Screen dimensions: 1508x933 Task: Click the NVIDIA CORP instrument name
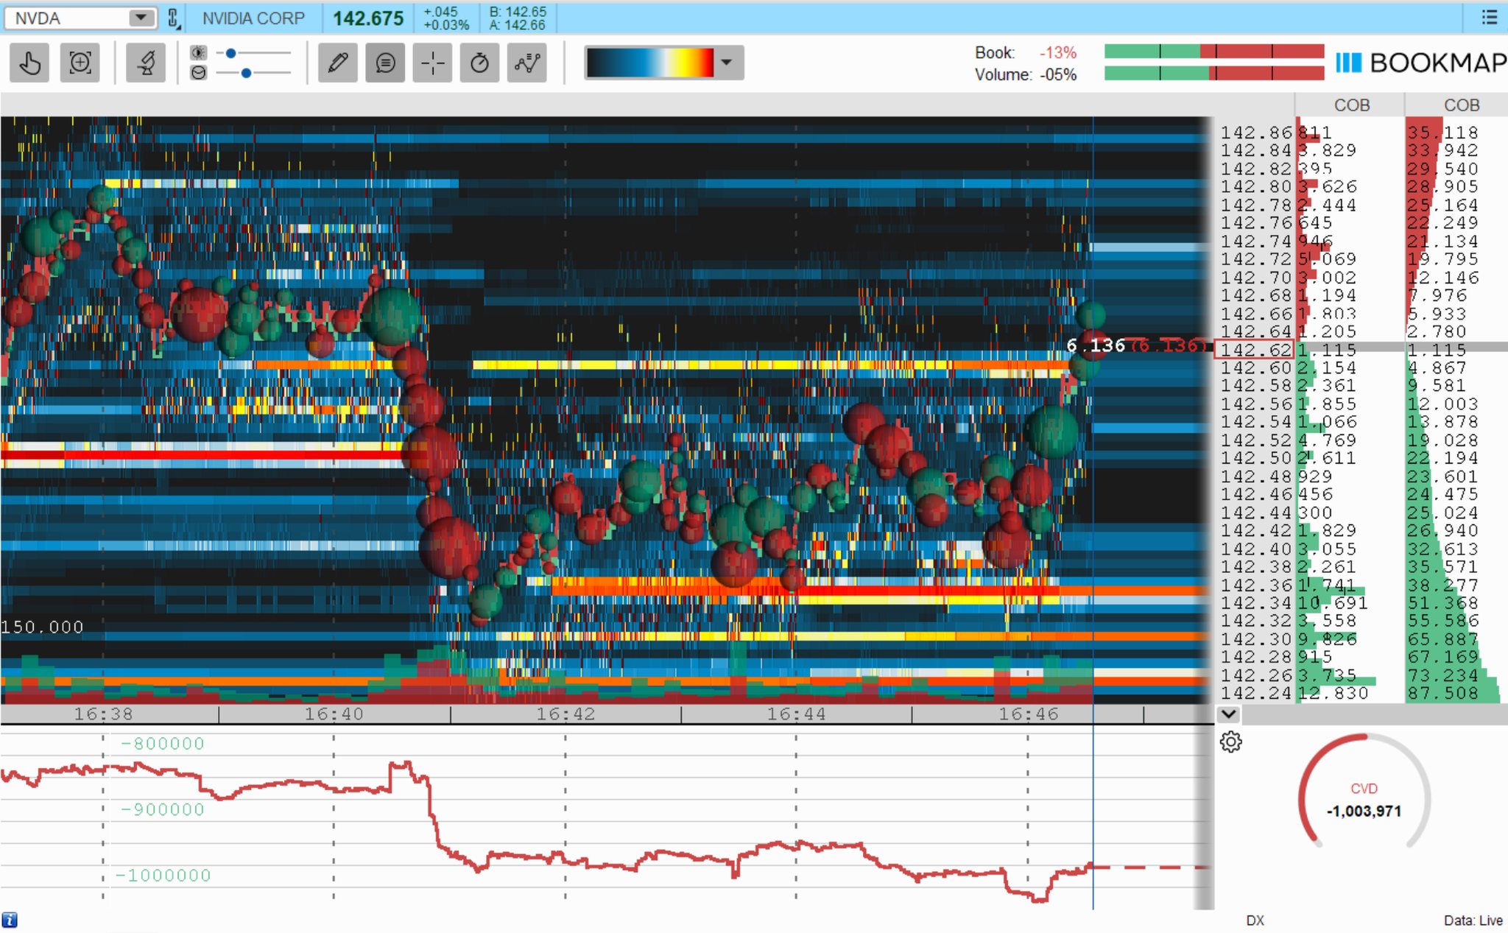point(253,18)
